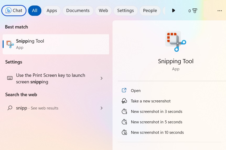The height and width of the screenshot is (150, 226).
Task: Click the 10-second timer icon
Action: tap(124, 132)
